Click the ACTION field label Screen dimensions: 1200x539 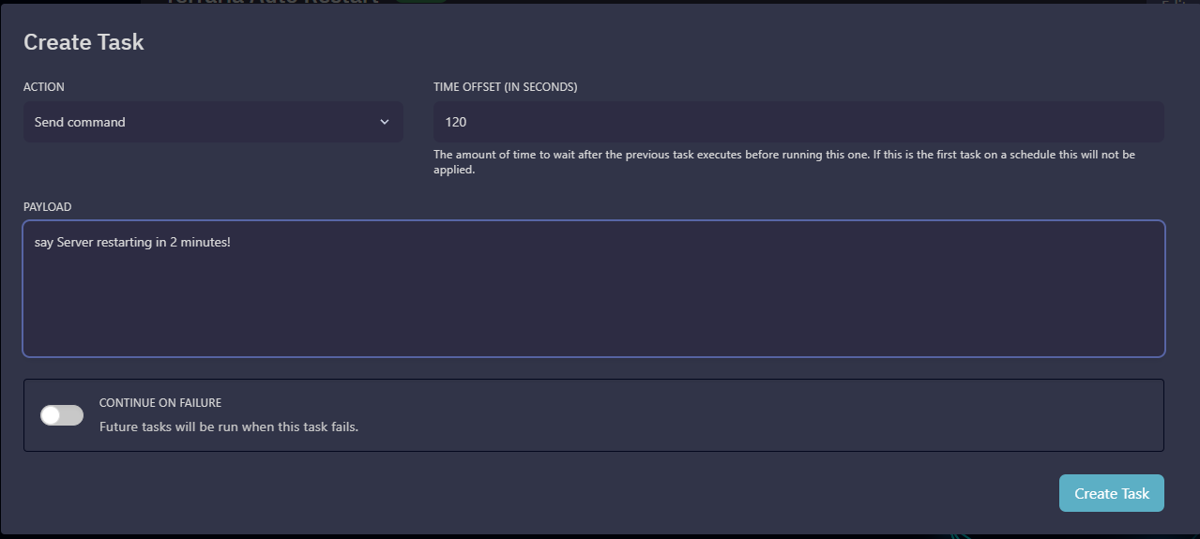[x=44, y=87]
